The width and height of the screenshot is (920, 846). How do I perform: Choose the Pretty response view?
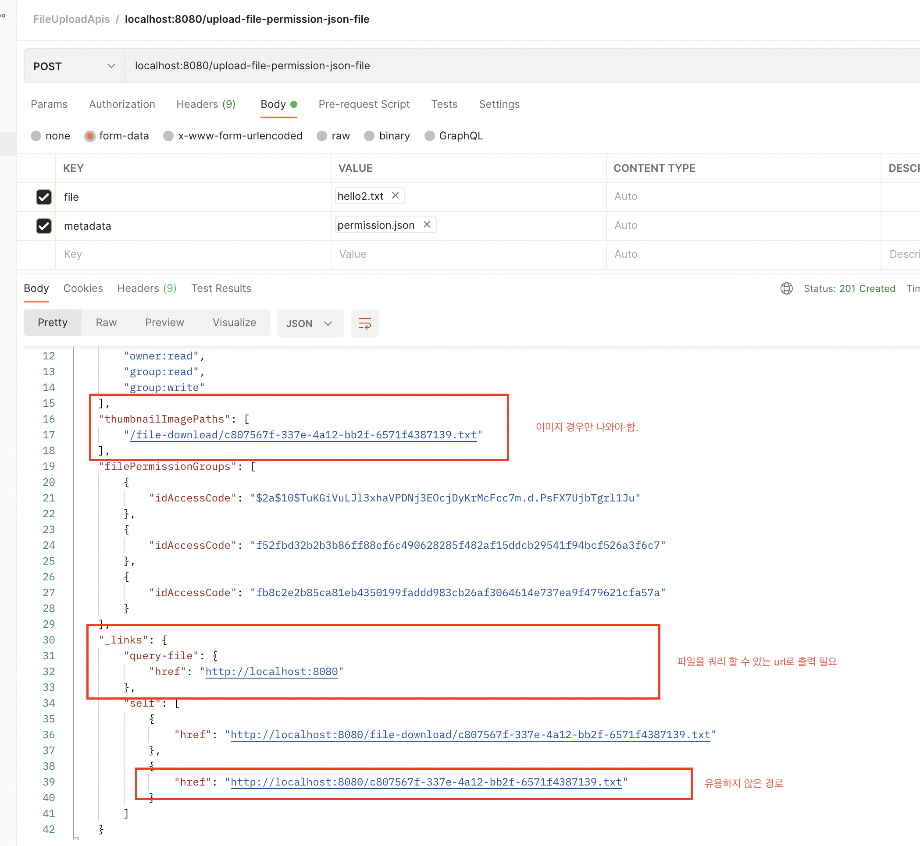pos(53,323)
